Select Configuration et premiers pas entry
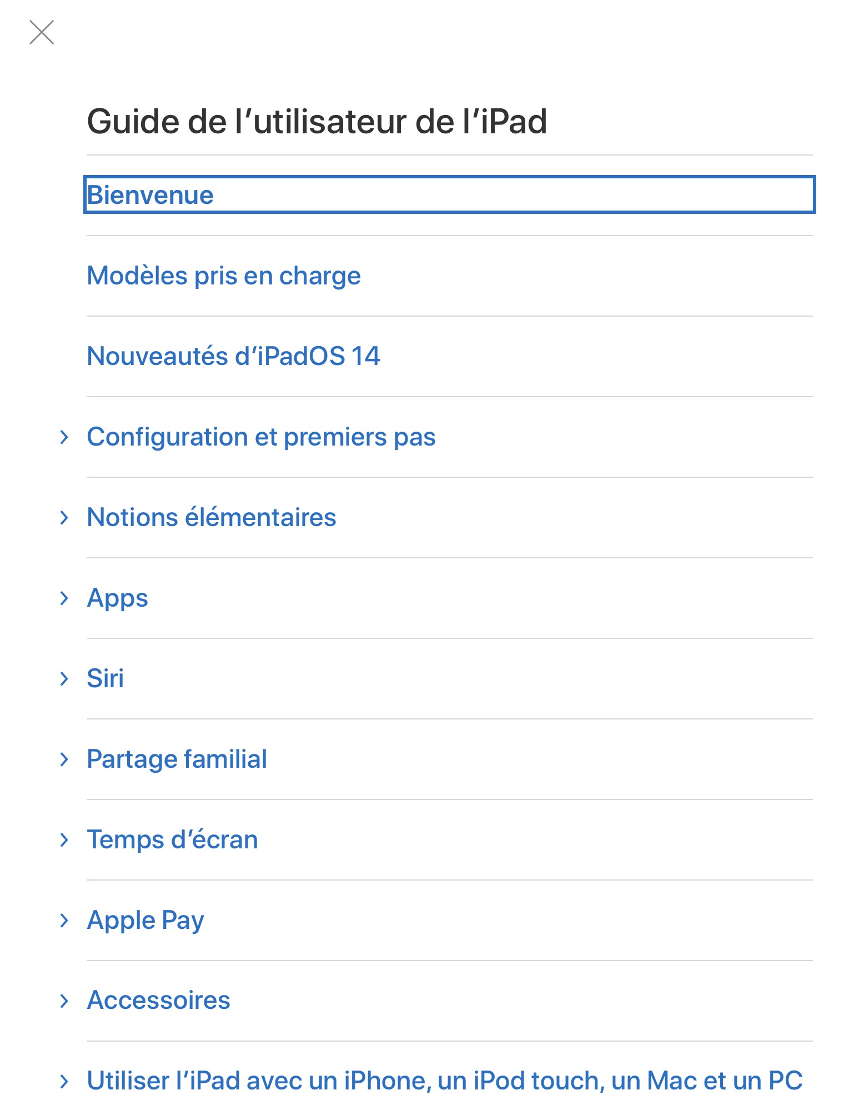Screen dimensions: 854x1120 [x=261, y=437]
